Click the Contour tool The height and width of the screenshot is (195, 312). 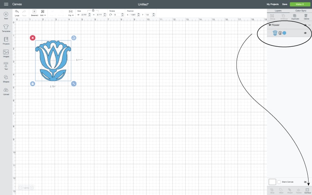pyautogui.click(x=308, y=191)
